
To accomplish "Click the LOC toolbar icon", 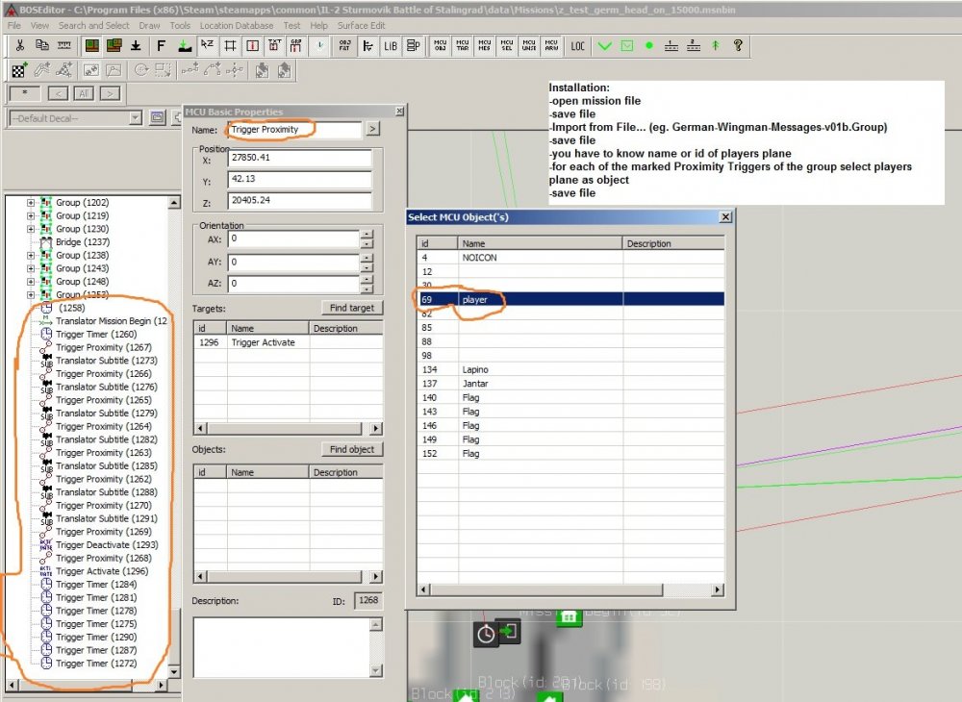I will point(577,45).
